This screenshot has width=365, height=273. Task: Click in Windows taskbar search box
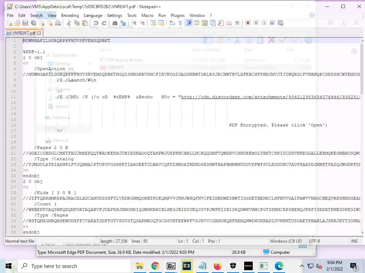coord(74,266)
